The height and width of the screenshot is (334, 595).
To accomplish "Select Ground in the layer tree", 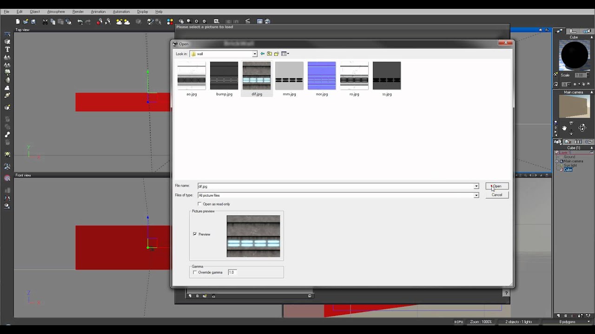I will (569, 157).
